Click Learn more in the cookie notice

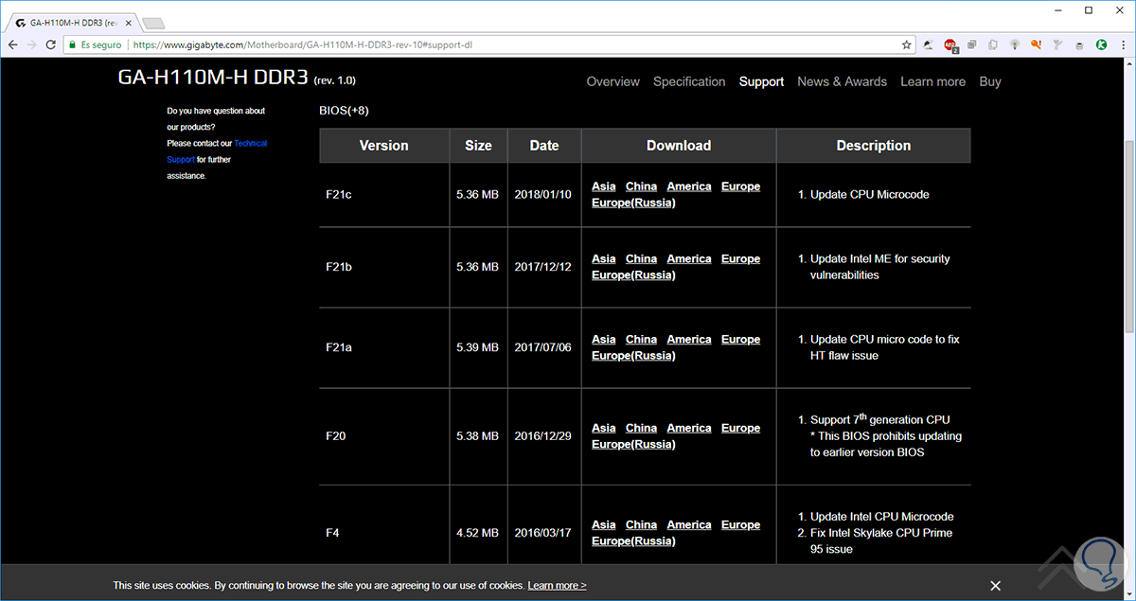[557, 585]
